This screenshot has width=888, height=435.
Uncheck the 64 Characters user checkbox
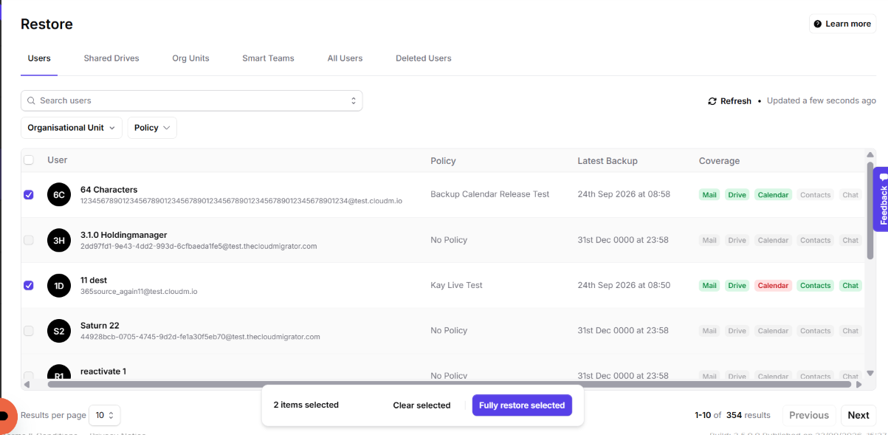click(x=29, y=195)
